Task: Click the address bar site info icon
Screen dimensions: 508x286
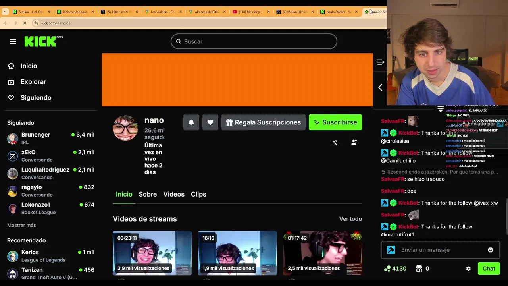Action: tap(36, 23)
